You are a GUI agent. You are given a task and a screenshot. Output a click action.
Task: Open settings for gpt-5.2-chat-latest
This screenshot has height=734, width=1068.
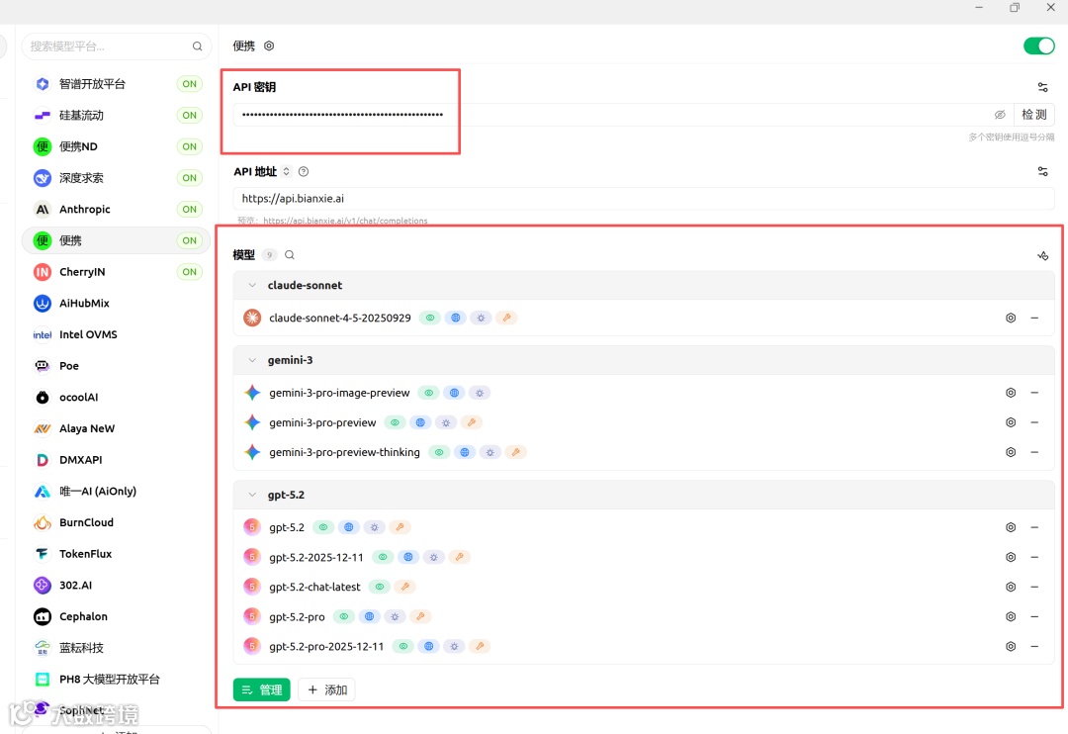1011,587
